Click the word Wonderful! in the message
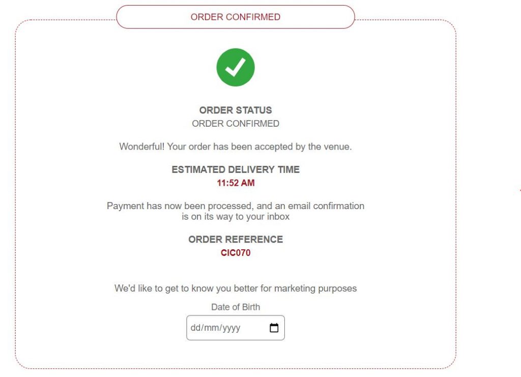521x377 pixels. (x=142, y=147)
